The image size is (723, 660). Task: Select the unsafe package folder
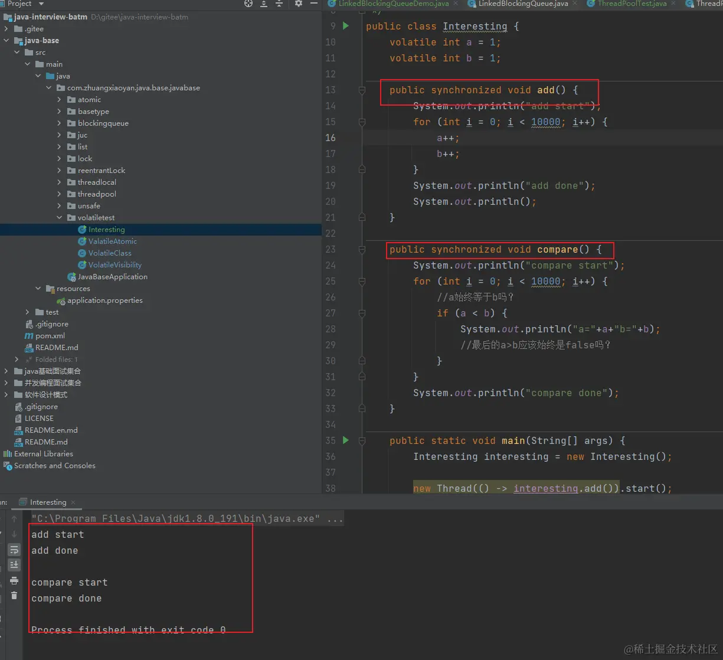tap(89, 206)
